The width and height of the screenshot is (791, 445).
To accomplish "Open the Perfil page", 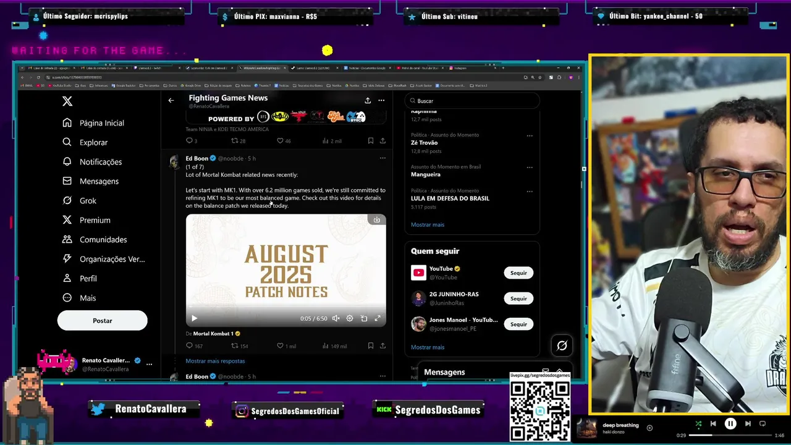I will point(80,279).
